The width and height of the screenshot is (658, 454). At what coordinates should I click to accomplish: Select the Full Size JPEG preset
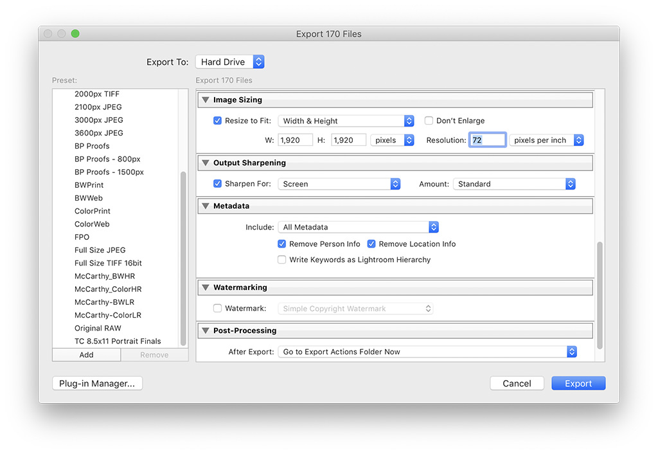100,250
